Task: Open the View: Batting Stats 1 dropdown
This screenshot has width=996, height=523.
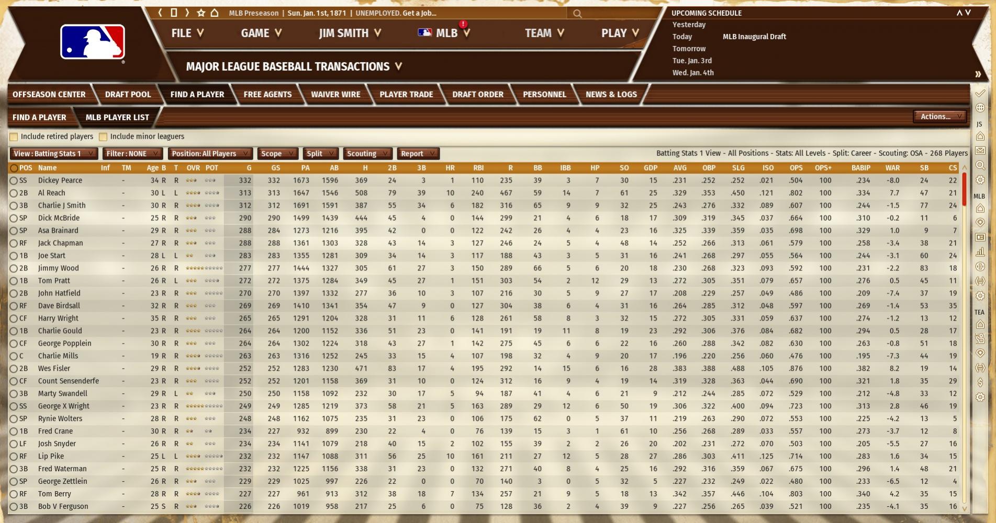Action: (53, 154)
